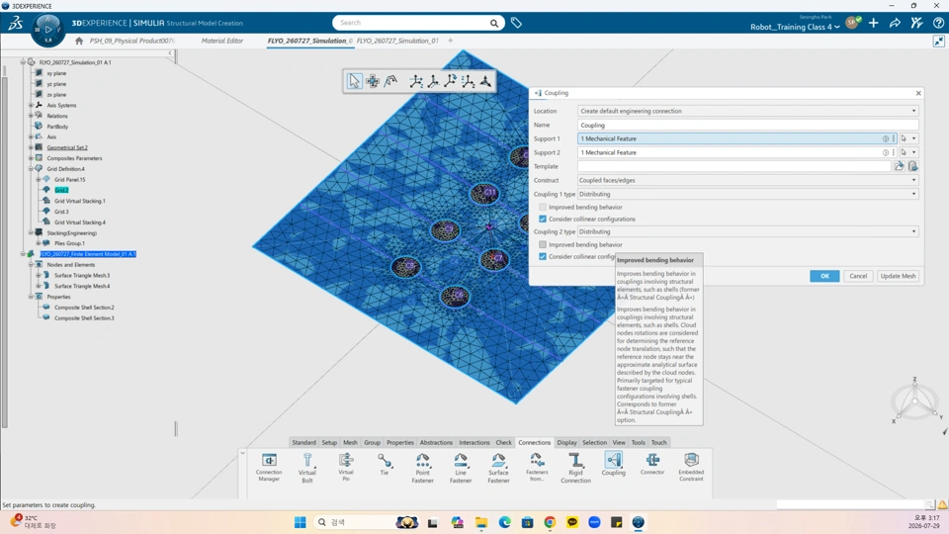Select the Point Fastener tool
949x534 pixels.
[422, 468]
